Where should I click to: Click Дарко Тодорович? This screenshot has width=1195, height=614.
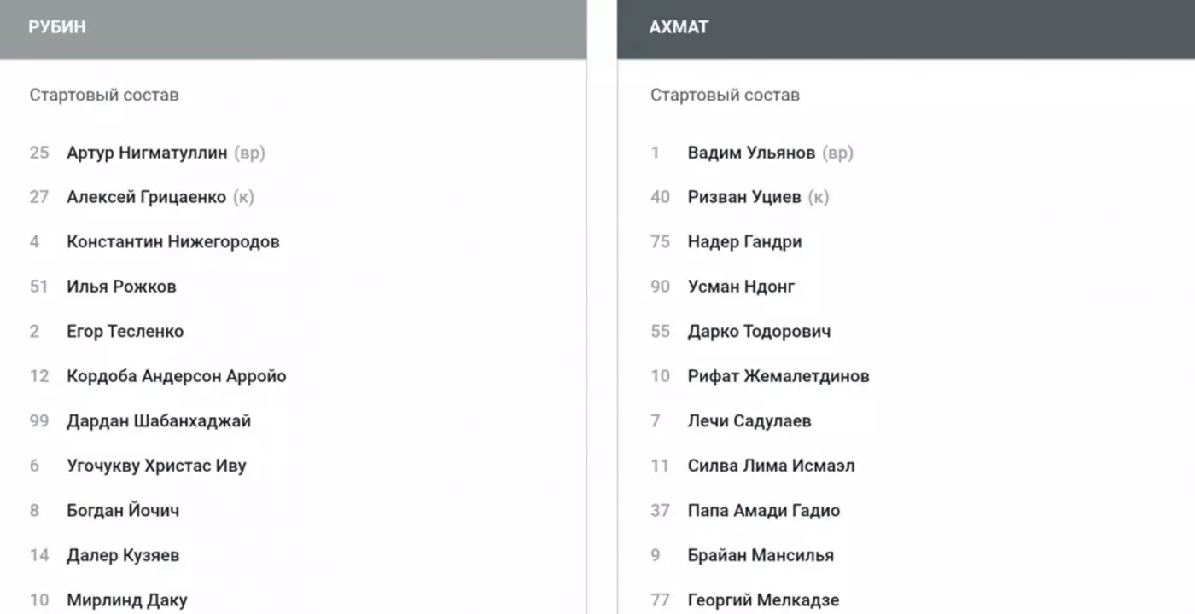click(759, 332)
